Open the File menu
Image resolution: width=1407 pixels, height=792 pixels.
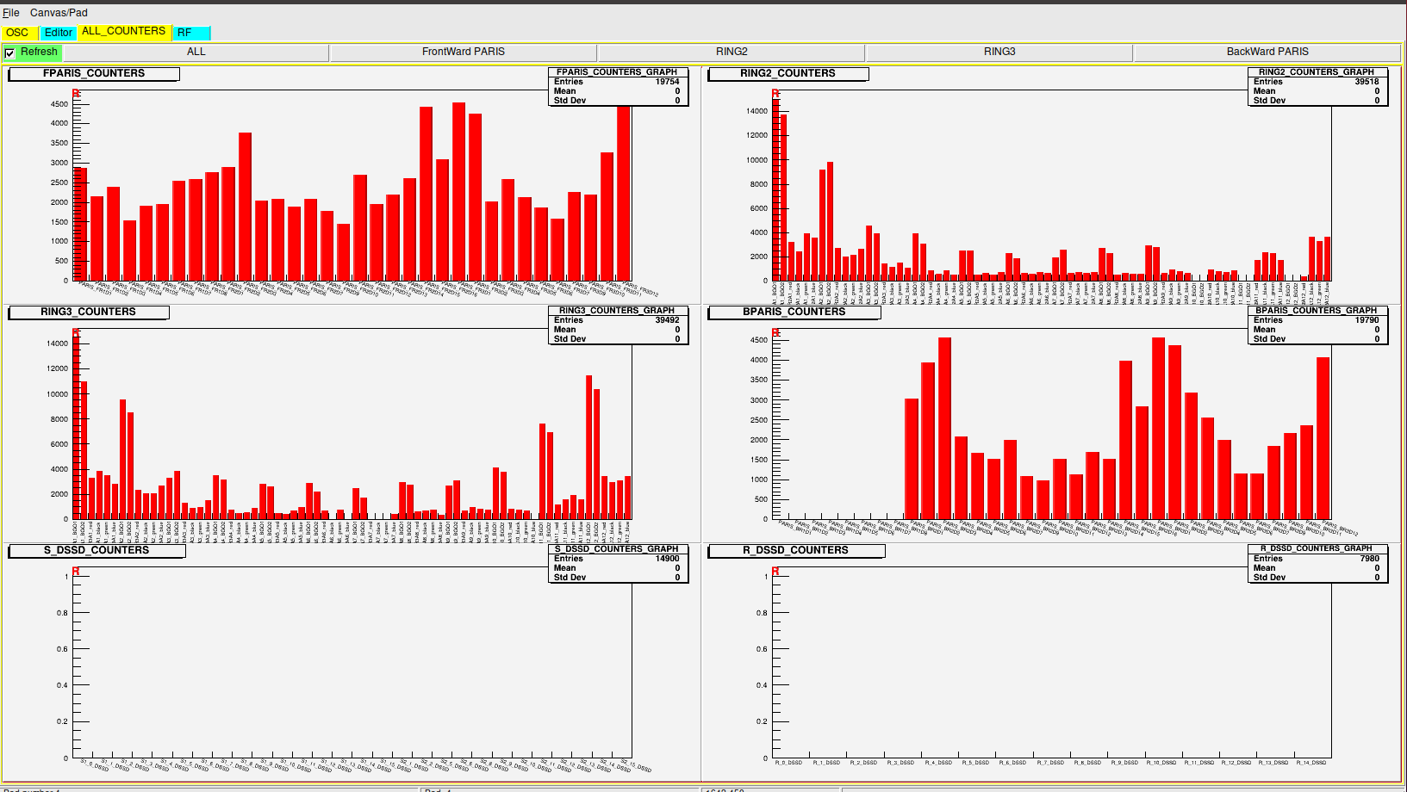point(11,13)
